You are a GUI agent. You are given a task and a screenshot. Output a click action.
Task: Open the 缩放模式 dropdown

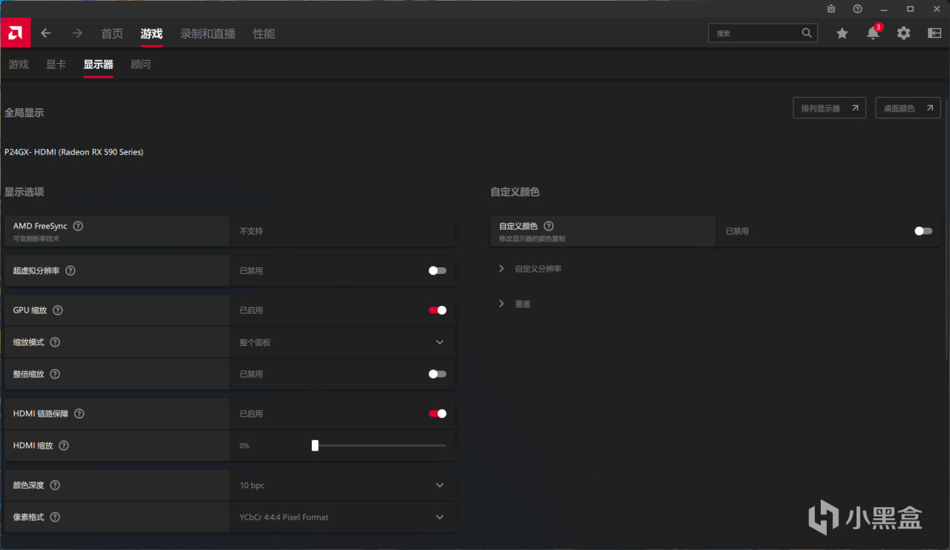click(x=343, y=342)
